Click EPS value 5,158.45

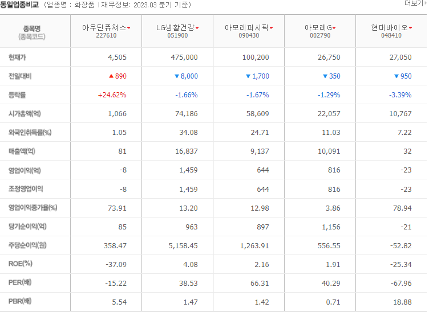[x=183, y=246]
